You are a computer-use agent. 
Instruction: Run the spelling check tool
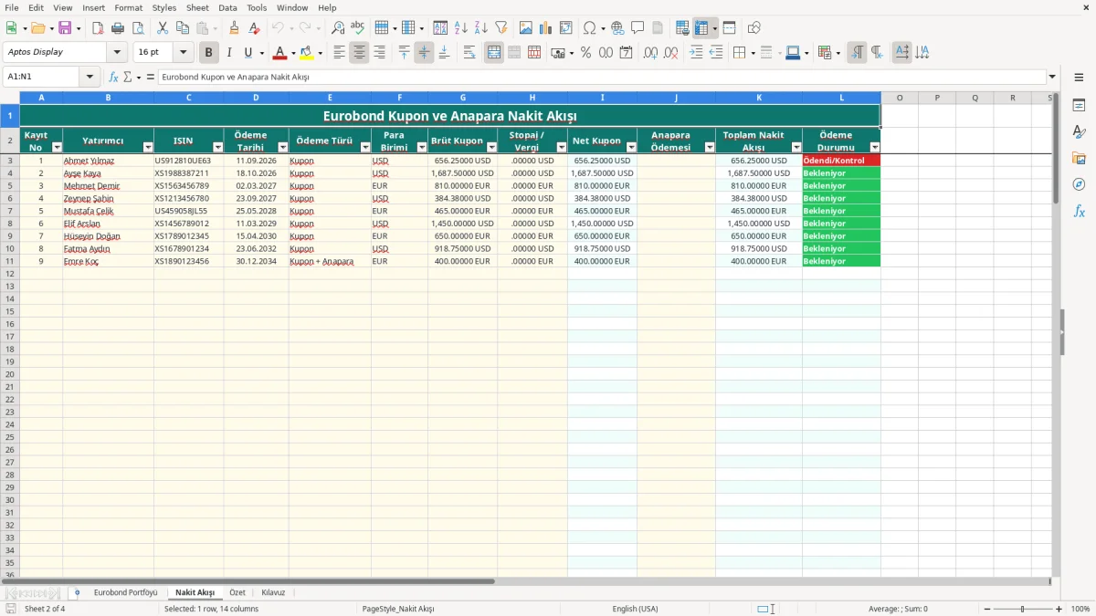point(357,28)
